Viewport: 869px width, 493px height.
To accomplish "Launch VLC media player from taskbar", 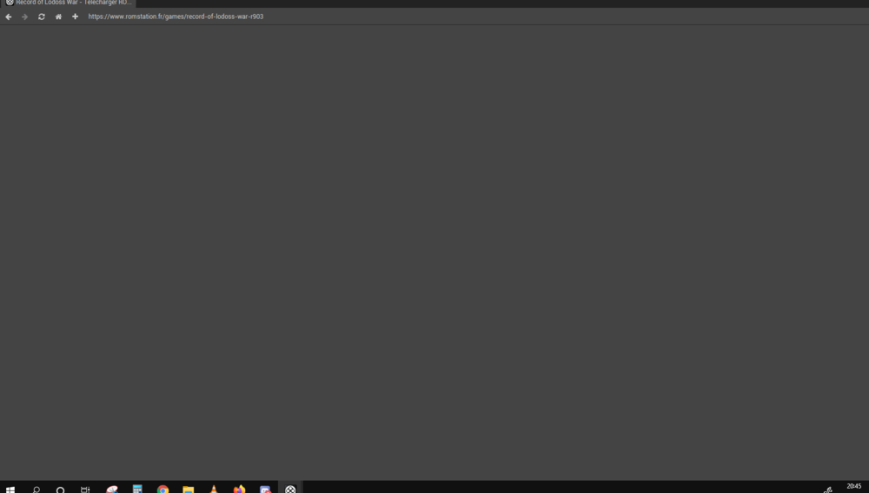I will pyautogui.click(x=214, y=490).
